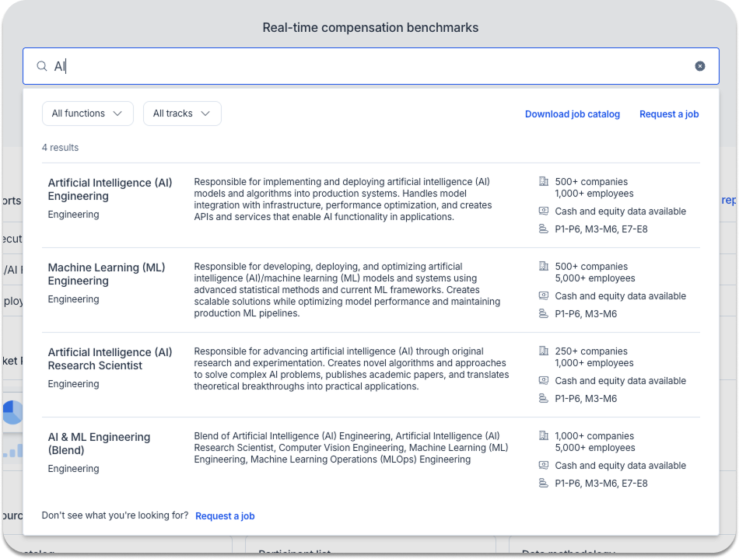Image resolution: width=739 pixels, height=559 pixels.
Task: Click cash data icon in Blend row
Action: tap(544, 465)
